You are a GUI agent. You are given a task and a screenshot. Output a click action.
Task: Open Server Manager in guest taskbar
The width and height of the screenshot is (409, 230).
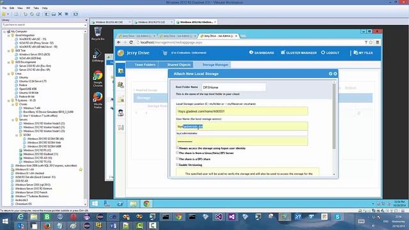click(107, 204)
